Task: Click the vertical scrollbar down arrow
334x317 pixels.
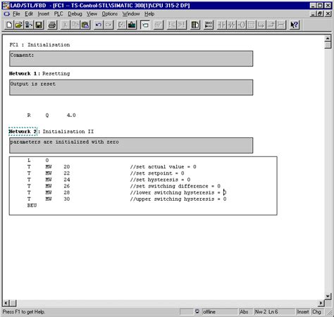Action: pyautogui.click(x=328, y=296)
